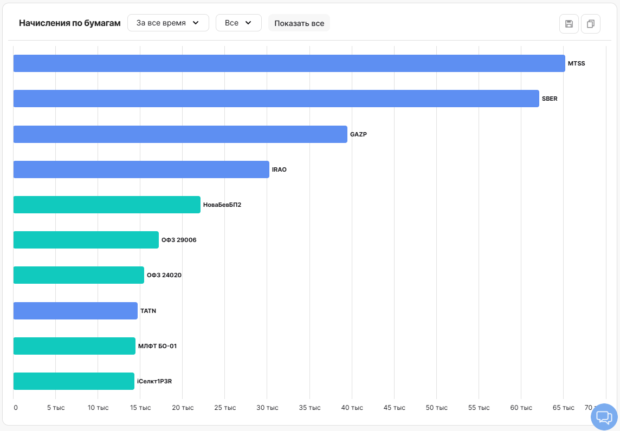Click the '15 тыс' axis label
This screenshot has height=431, width=620.
[140, 408]
